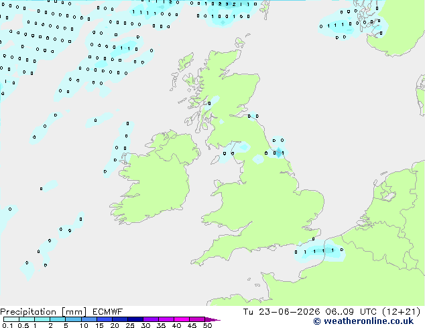The height and width of the screenshot is (328, 425).
Task: Click the '0.5' legend scale label
Action: tap(23, 325)
